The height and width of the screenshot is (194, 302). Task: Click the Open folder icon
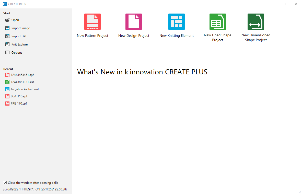pyautogui.click(x=7, y=20)
